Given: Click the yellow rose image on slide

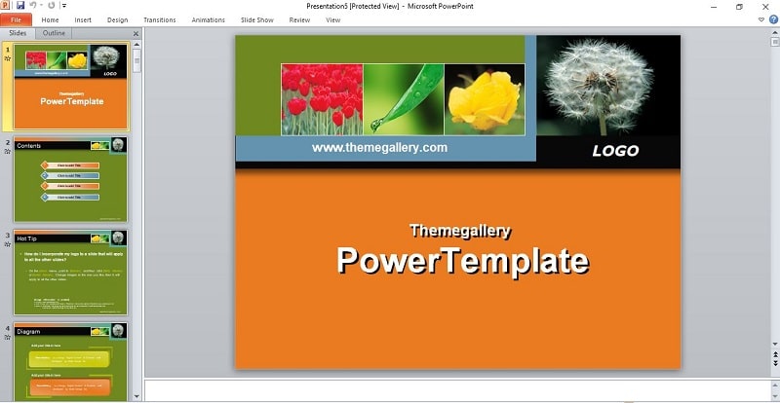Looking at the screenshot, I should click(485, 99).
